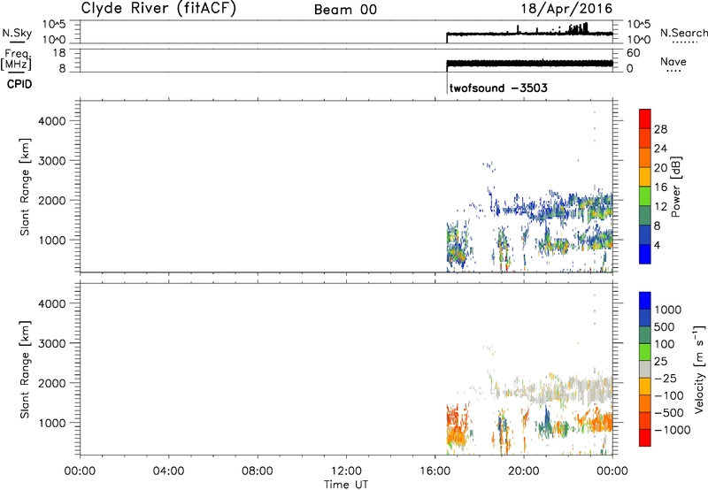Pick the gray −25 to 25 velocity segment
The image size is (708, 490).
click(645, 369)
